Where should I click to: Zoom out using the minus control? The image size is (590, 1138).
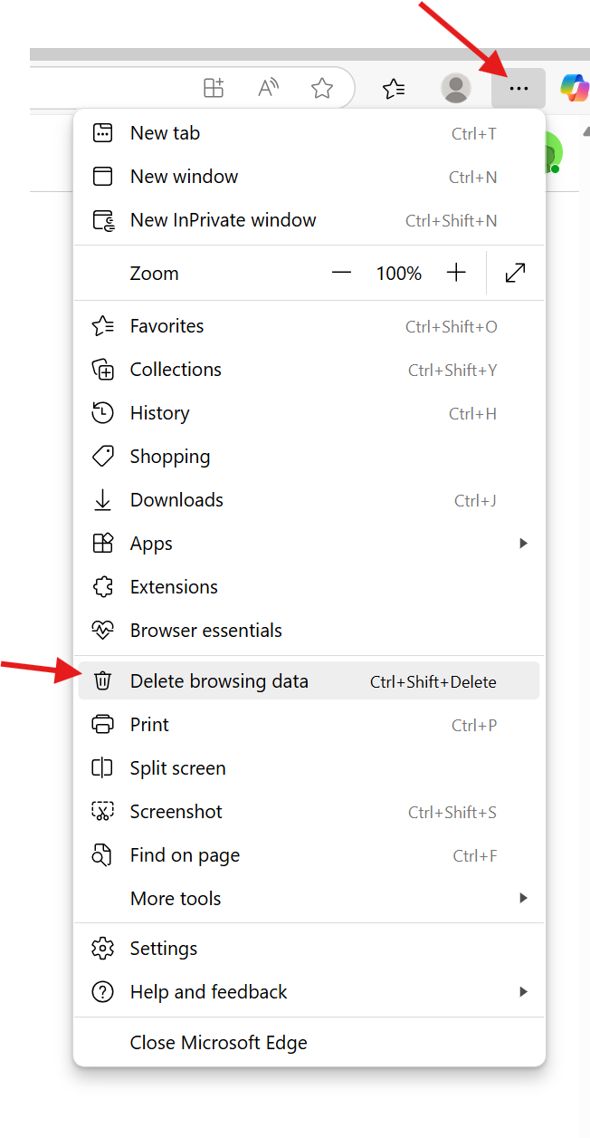tap(341, 272)
